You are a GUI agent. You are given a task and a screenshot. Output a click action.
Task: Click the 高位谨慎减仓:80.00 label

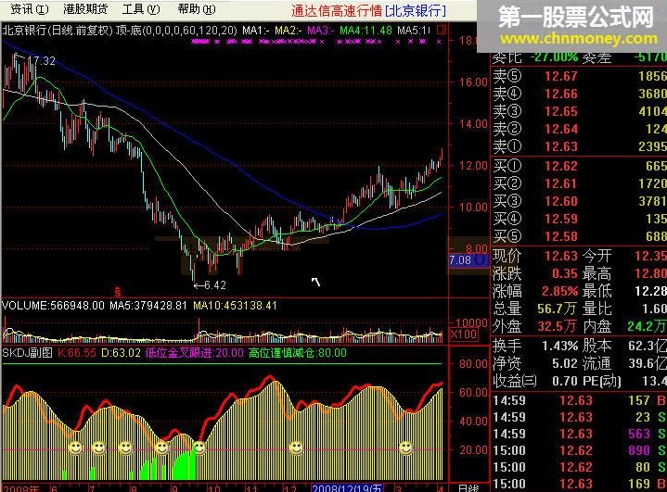[x=298, y=353]
